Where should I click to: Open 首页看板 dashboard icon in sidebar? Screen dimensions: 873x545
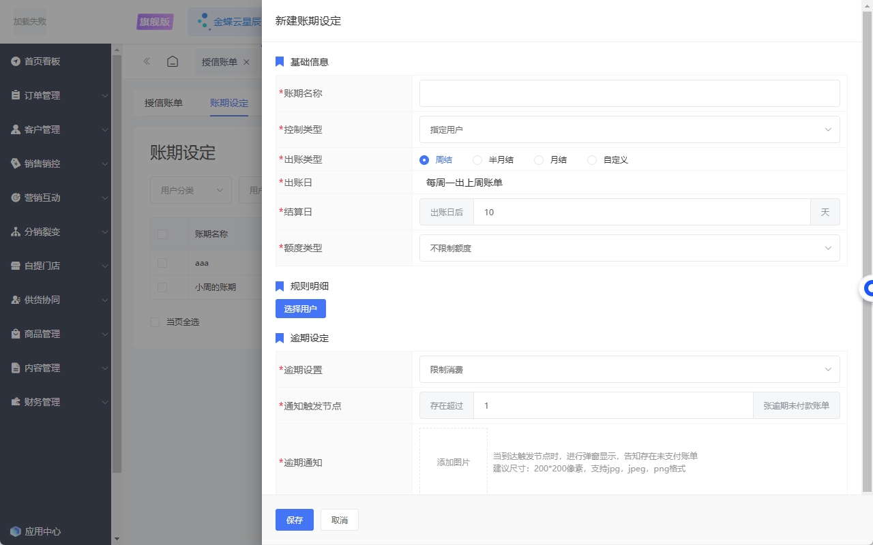click(x=16, y=61)
